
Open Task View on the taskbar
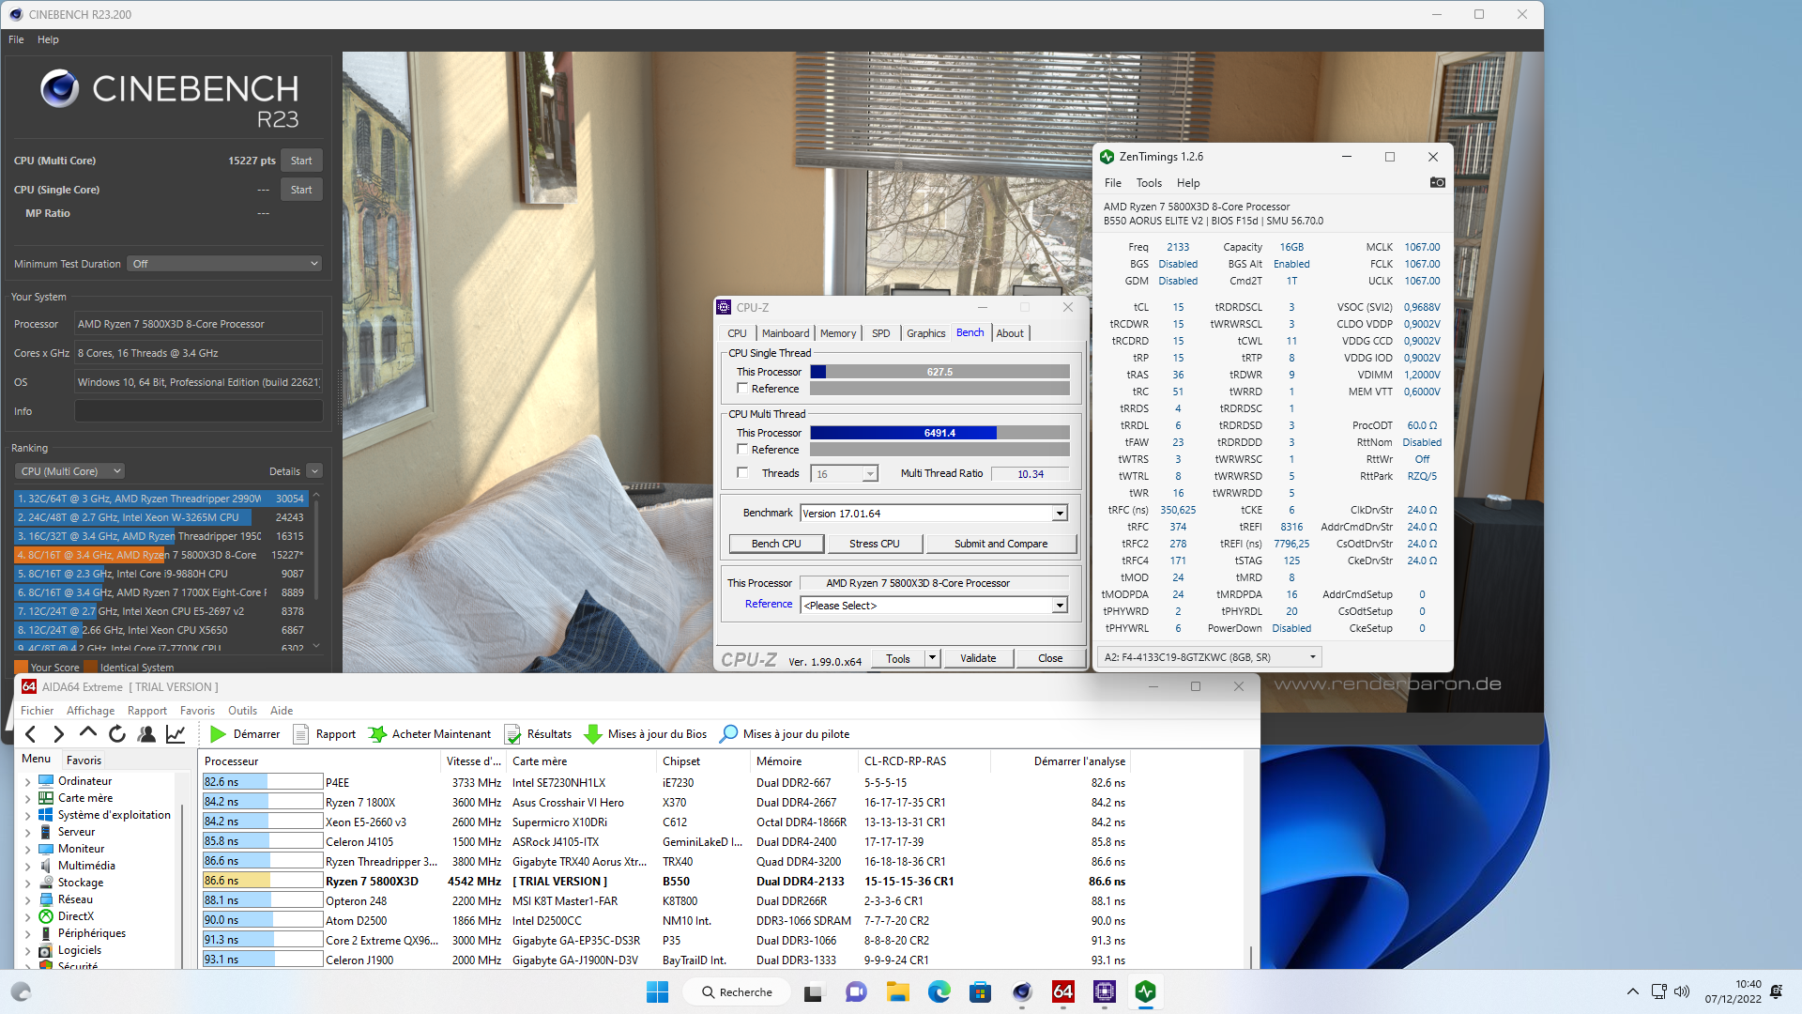pos(814,991)
